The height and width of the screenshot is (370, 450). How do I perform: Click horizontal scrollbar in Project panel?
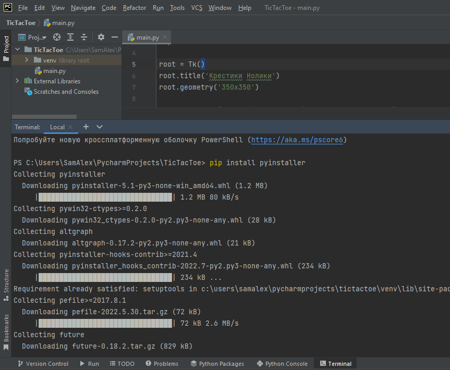pos(44,117)
